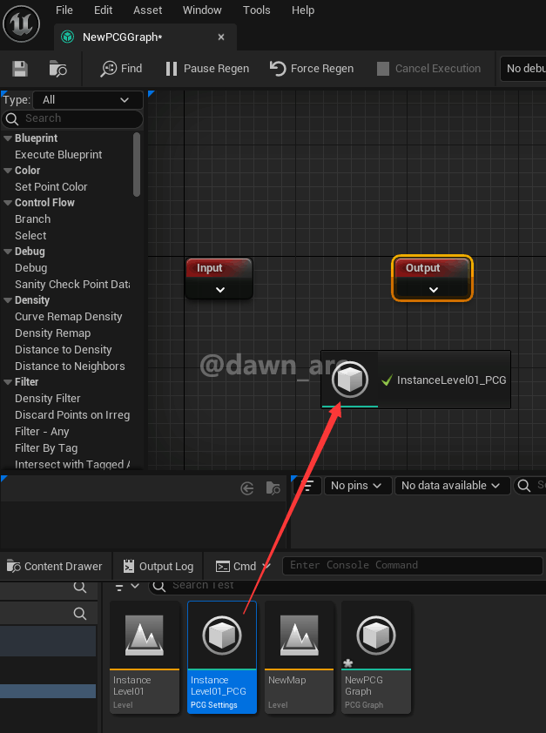The width and height of the screenshot is (546, 733).
Task: Click the Save asset icon in toolbar
Action: [20, 69]
